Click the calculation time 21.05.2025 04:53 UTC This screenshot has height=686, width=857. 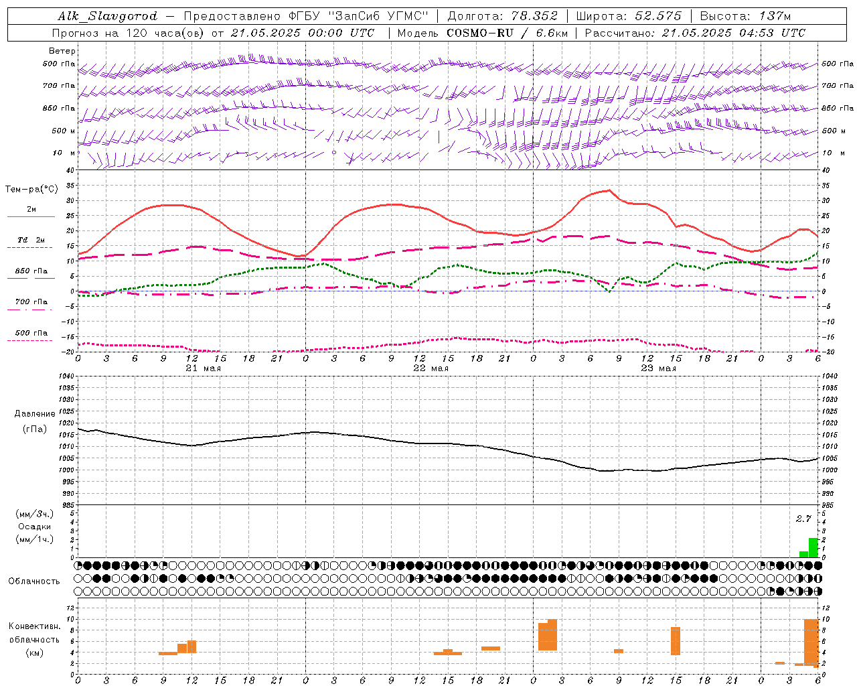[733, 33]
